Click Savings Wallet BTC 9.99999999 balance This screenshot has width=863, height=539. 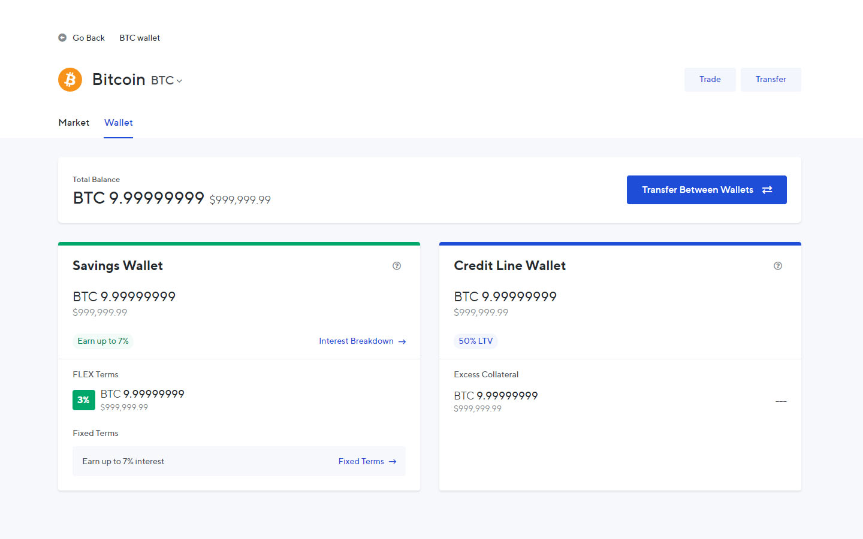[124, 296]
